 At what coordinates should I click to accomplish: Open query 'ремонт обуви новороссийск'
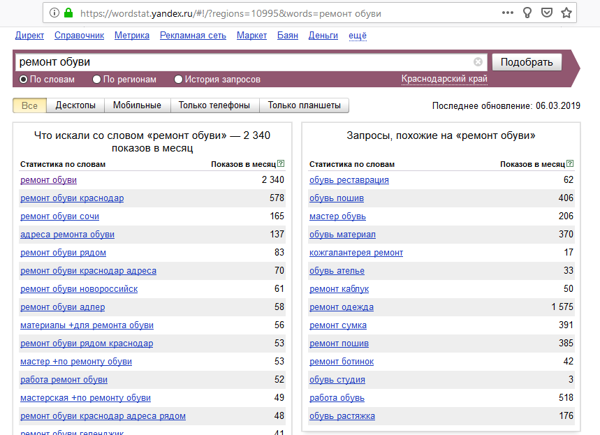(x=79, y=289)
